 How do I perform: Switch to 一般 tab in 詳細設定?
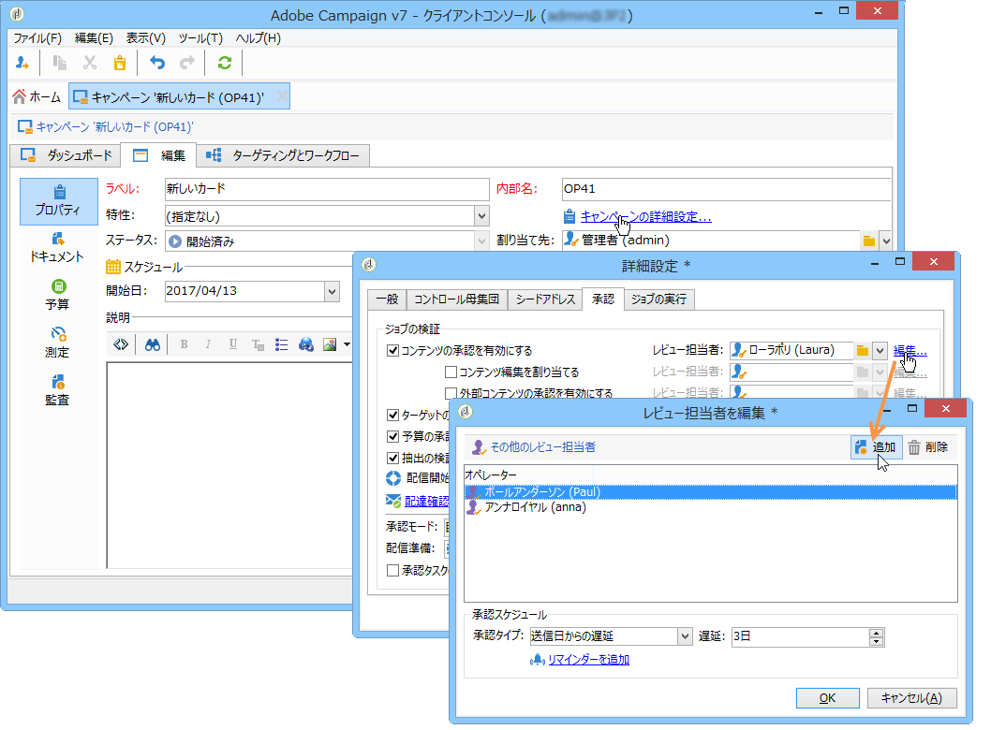click(x=387, y=299)
